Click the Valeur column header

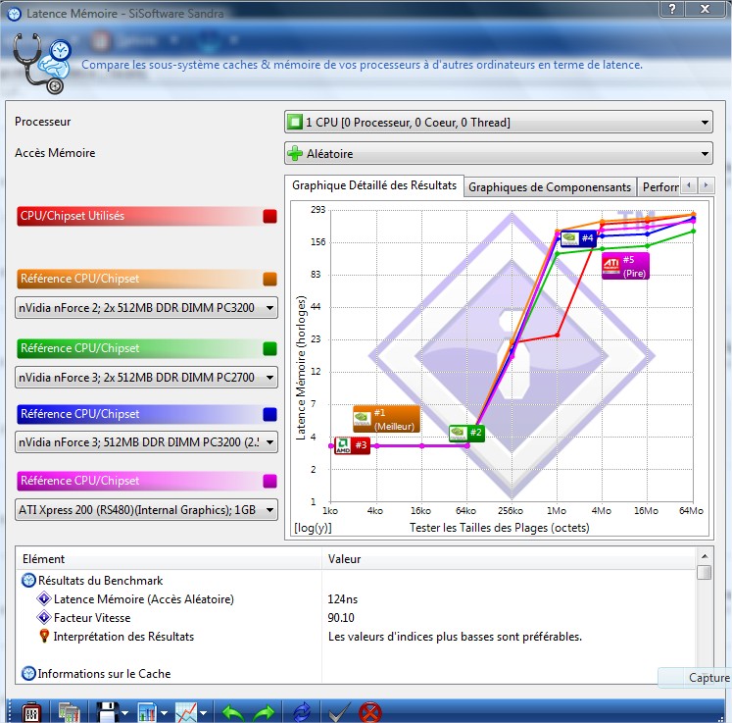pos(509,559)
